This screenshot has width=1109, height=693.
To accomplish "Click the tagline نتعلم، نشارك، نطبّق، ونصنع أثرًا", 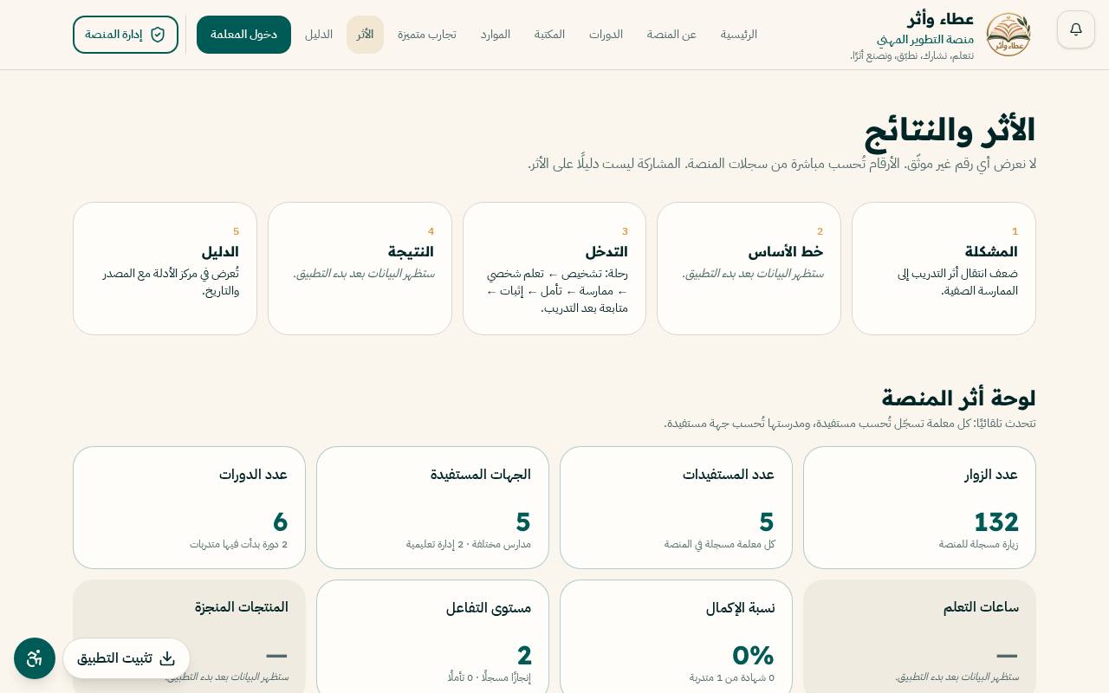I will (911, 56).
